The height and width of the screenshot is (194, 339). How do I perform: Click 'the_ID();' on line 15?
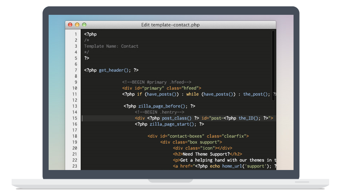[249, 118]
